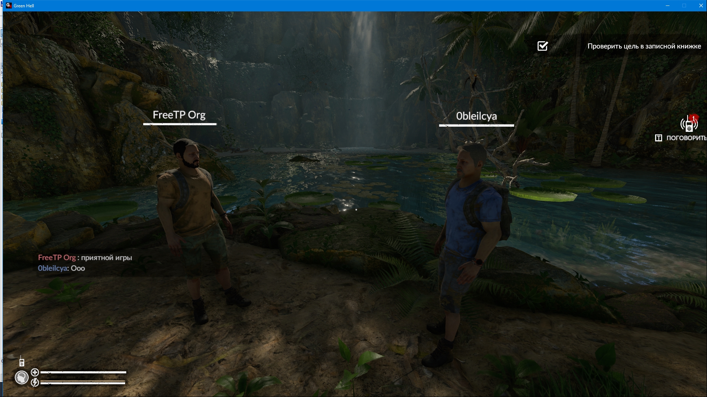This screenshot has height=397, width=707.
Task: Click the Obleilcya player name tag
Action: click(477, 116)
